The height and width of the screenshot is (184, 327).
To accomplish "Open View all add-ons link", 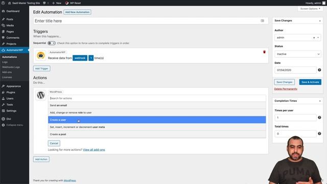I will pos(94,150).
